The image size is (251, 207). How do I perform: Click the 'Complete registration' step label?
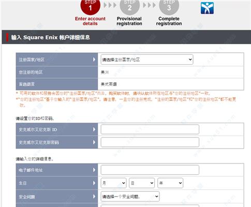[x=169, y=21]
